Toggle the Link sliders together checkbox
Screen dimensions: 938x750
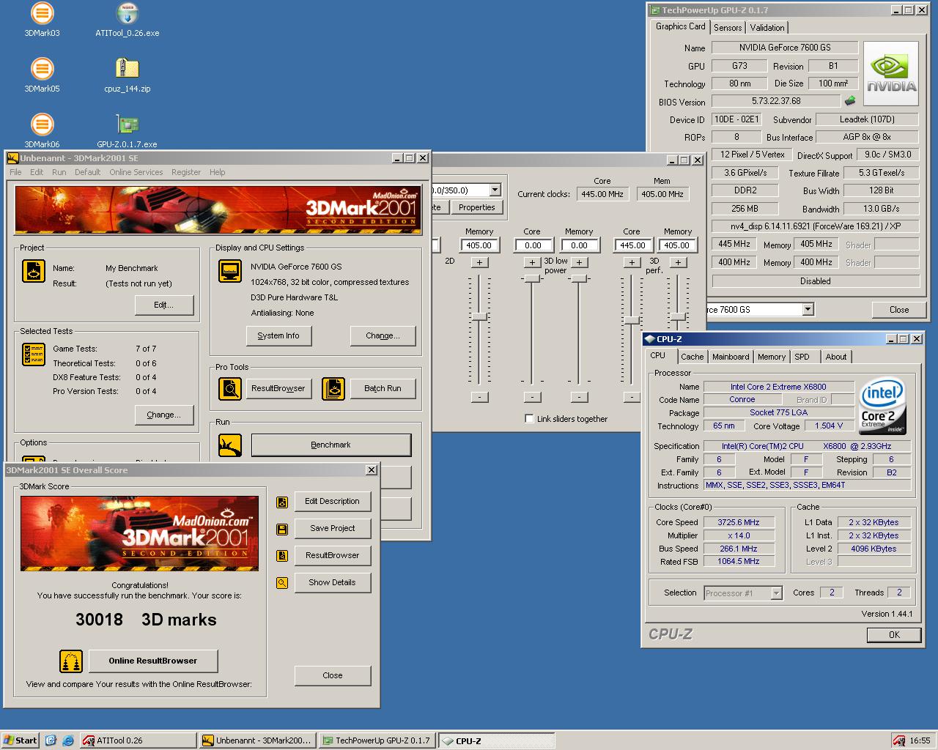529,419
